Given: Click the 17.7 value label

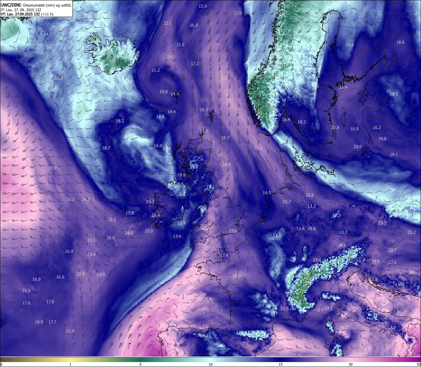Looking at the screenshot, I should coord(52,322).
